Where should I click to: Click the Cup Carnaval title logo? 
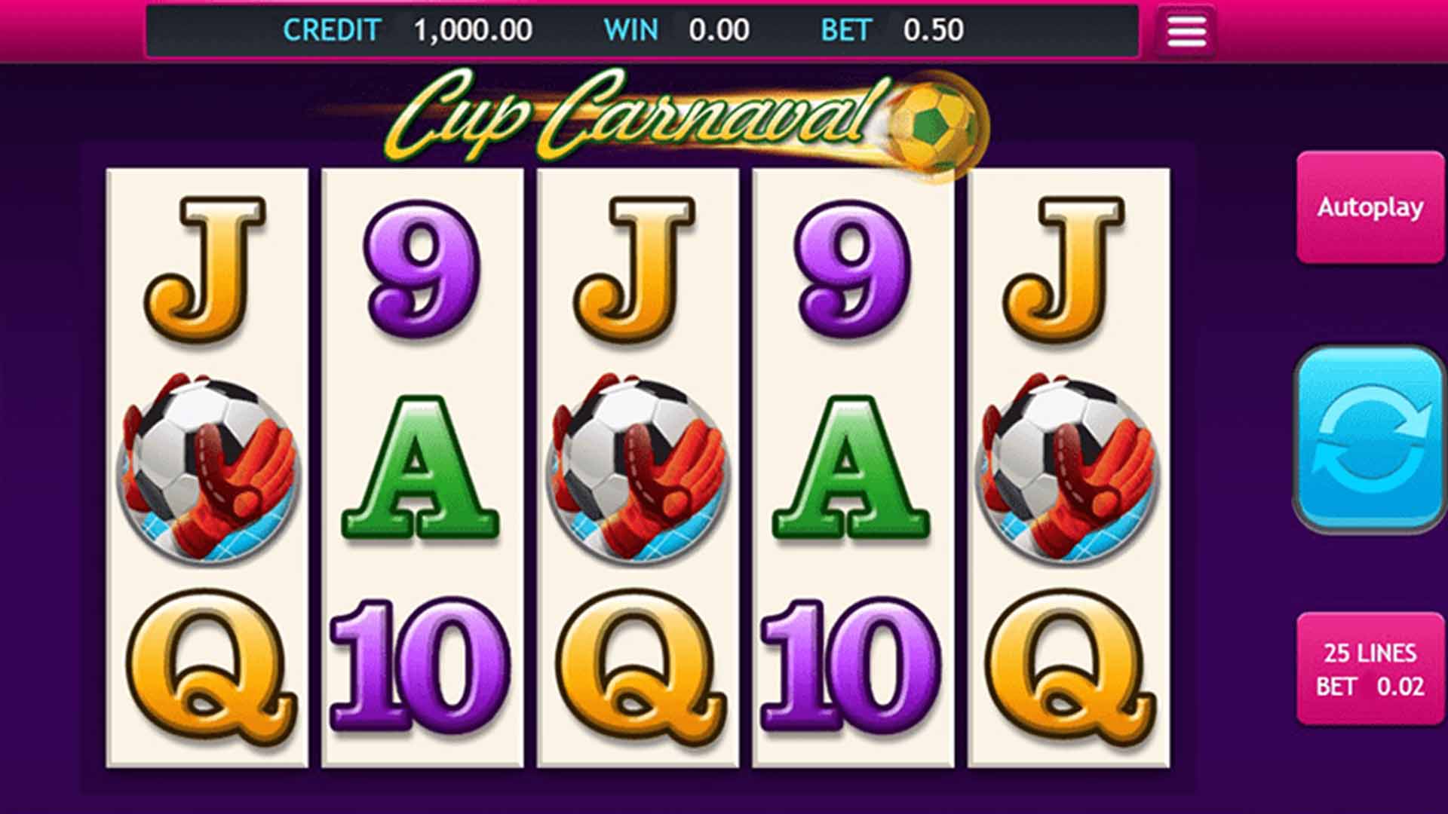click(x=649, y=117)
